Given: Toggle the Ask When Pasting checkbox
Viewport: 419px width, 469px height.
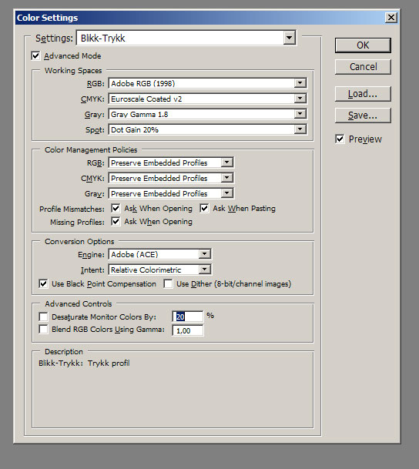Looking at the screenshot, I should point(204,208).
